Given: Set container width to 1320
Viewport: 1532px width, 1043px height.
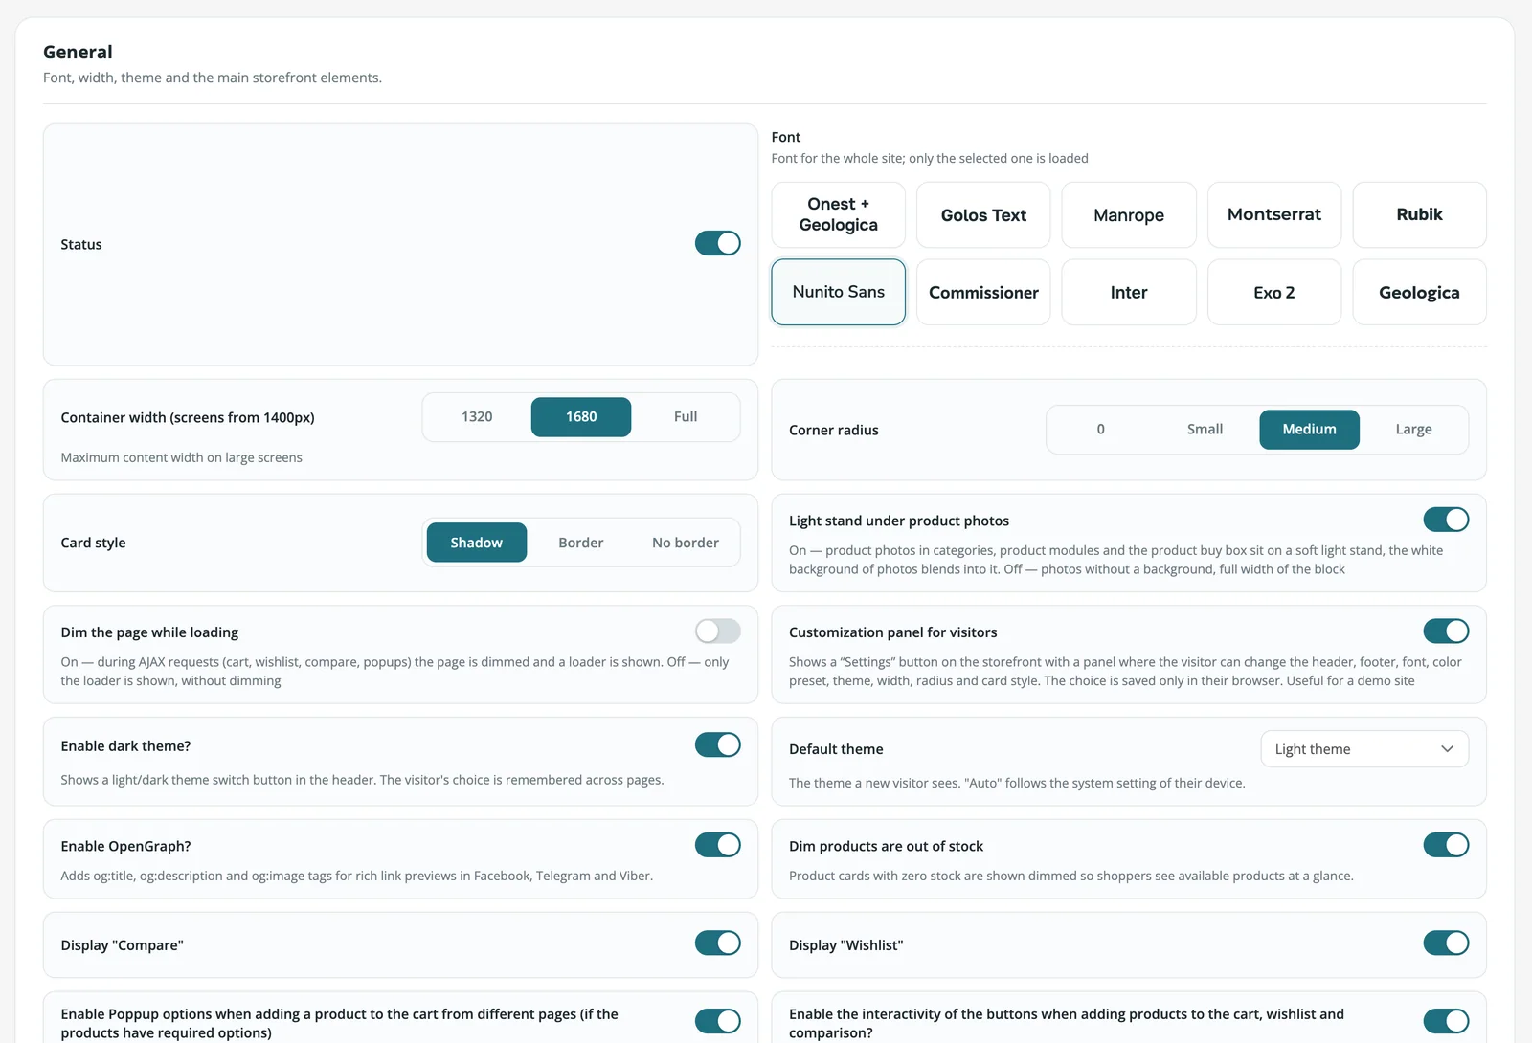Looking at the screenshot, I should click(x=477, y=417).
